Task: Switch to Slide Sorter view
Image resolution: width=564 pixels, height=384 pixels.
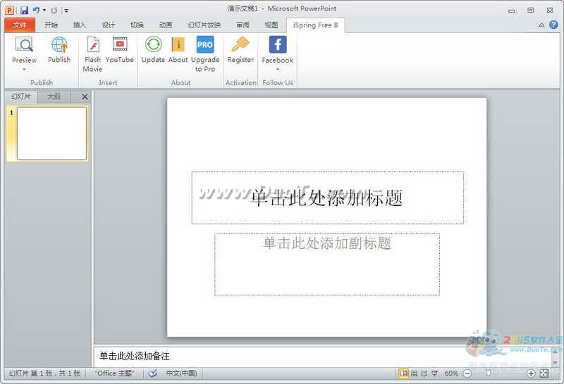Action: (414, 373)
